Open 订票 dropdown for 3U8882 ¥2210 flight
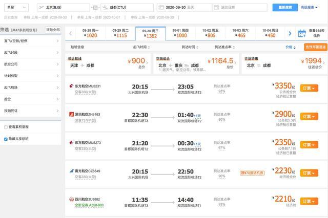Viewport: 328px width, 218px height. click(309, 201)
